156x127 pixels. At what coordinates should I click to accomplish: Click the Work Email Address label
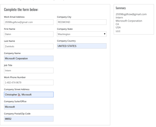pos(14,17)
